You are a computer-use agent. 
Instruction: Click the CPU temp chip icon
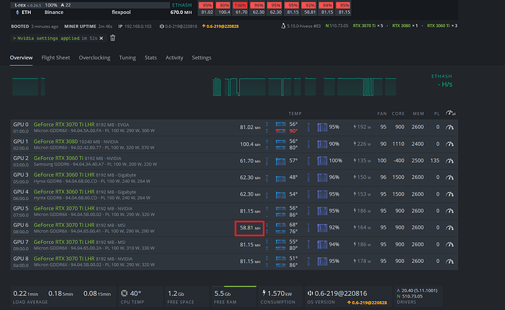tap(124, 293)
